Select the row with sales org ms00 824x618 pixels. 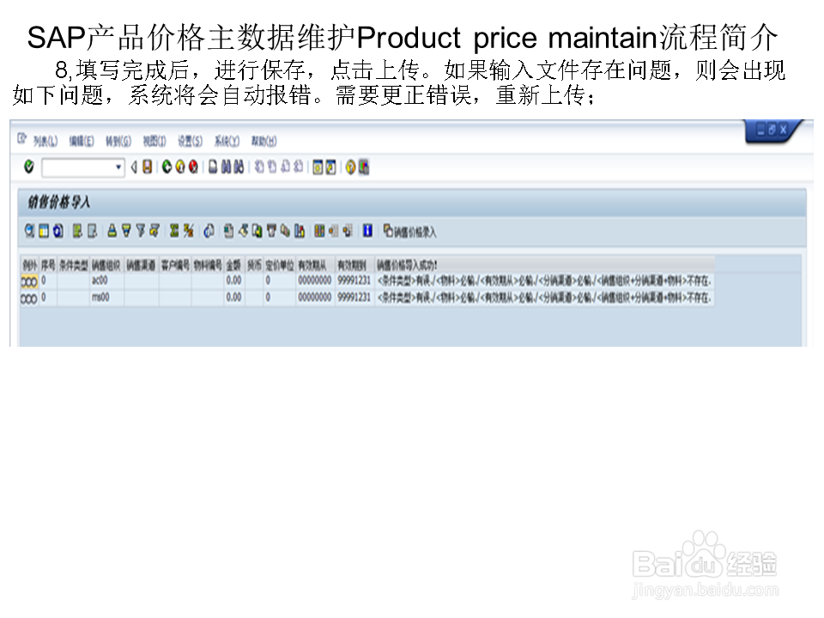tap(367, 298)
